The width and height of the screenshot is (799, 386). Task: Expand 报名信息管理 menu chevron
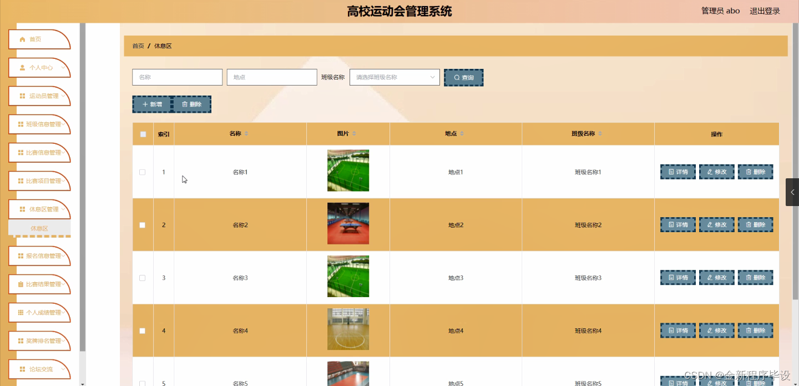click(x=64, y=256)
